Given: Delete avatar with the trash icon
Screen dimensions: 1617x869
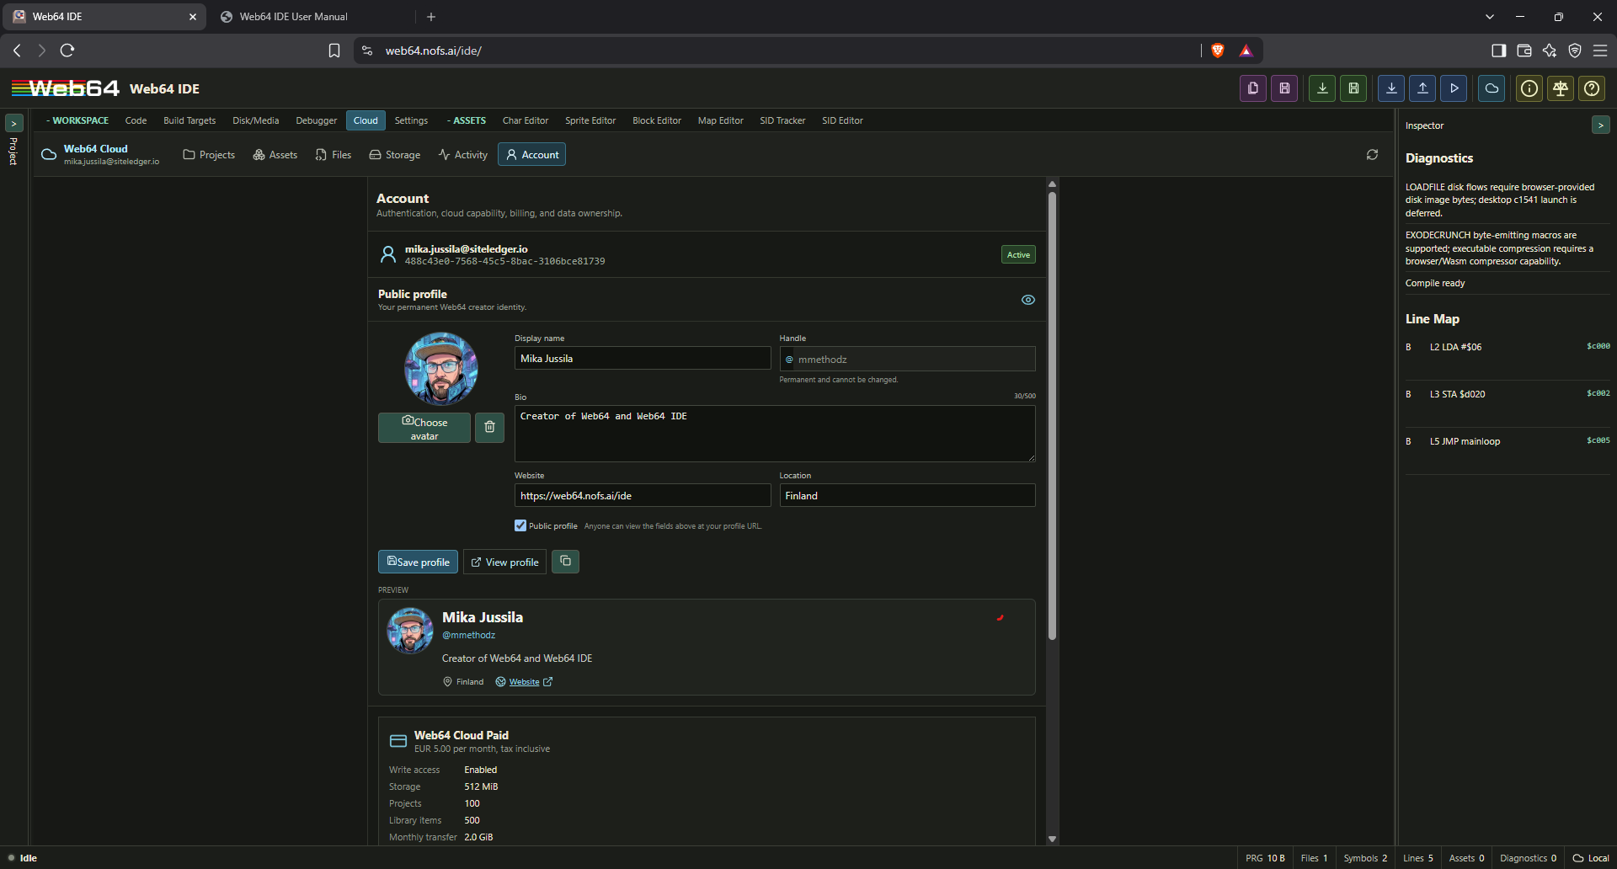Looking at the screenshot, I should click(x=489, y=427).
